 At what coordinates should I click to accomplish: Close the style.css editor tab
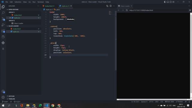click(71, 6)
